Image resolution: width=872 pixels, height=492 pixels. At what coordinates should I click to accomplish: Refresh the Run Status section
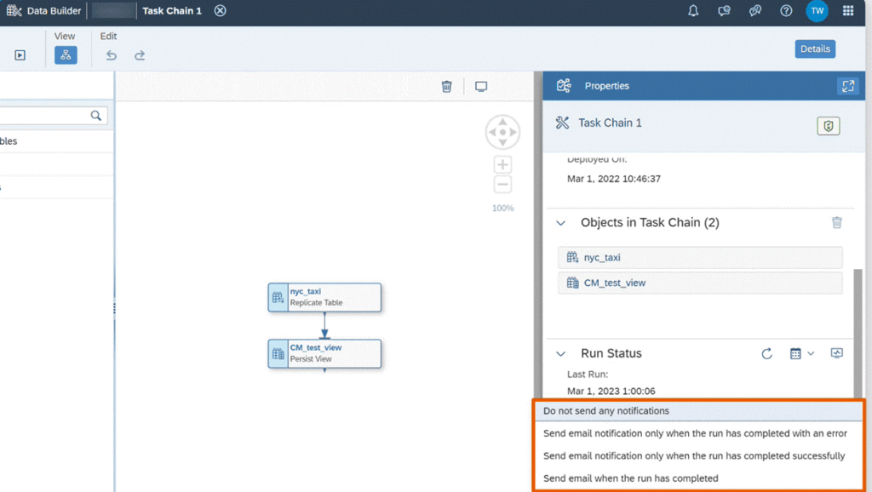click(x=767, y=353)
